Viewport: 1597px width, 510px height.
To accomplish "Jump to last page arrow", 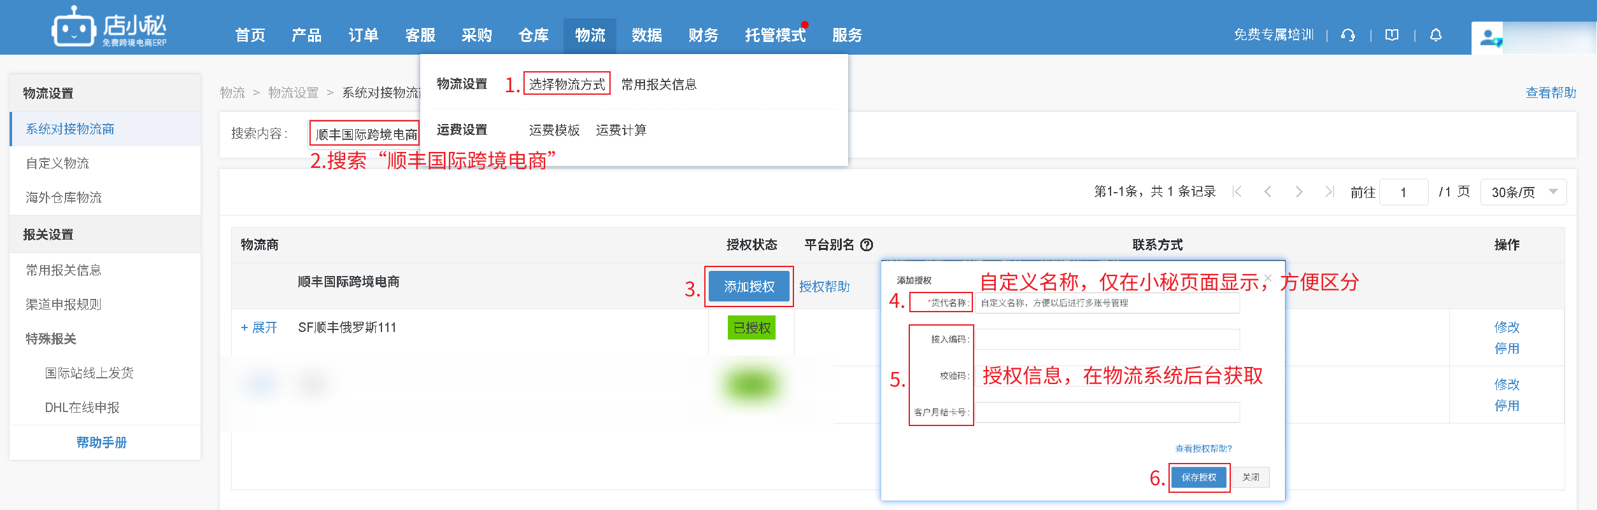I will [1329, 192].
